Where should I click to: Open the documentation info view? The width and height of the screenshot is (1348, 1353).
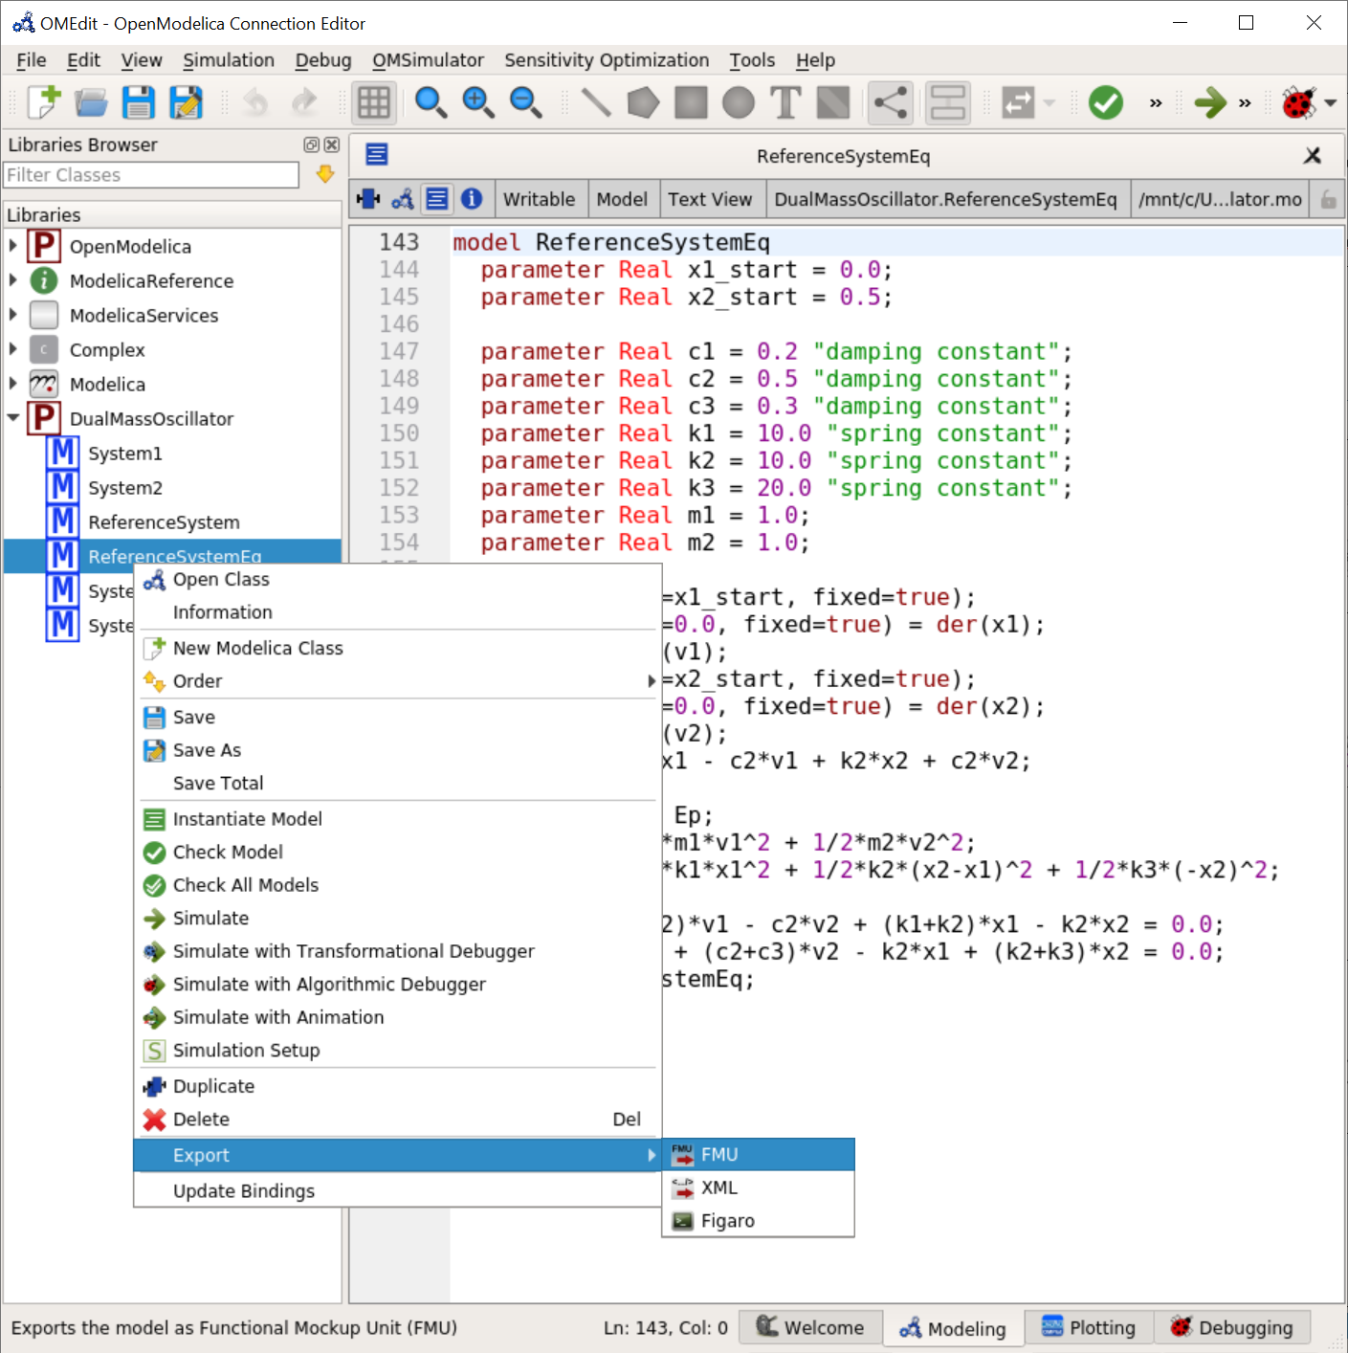click(472, 199)
